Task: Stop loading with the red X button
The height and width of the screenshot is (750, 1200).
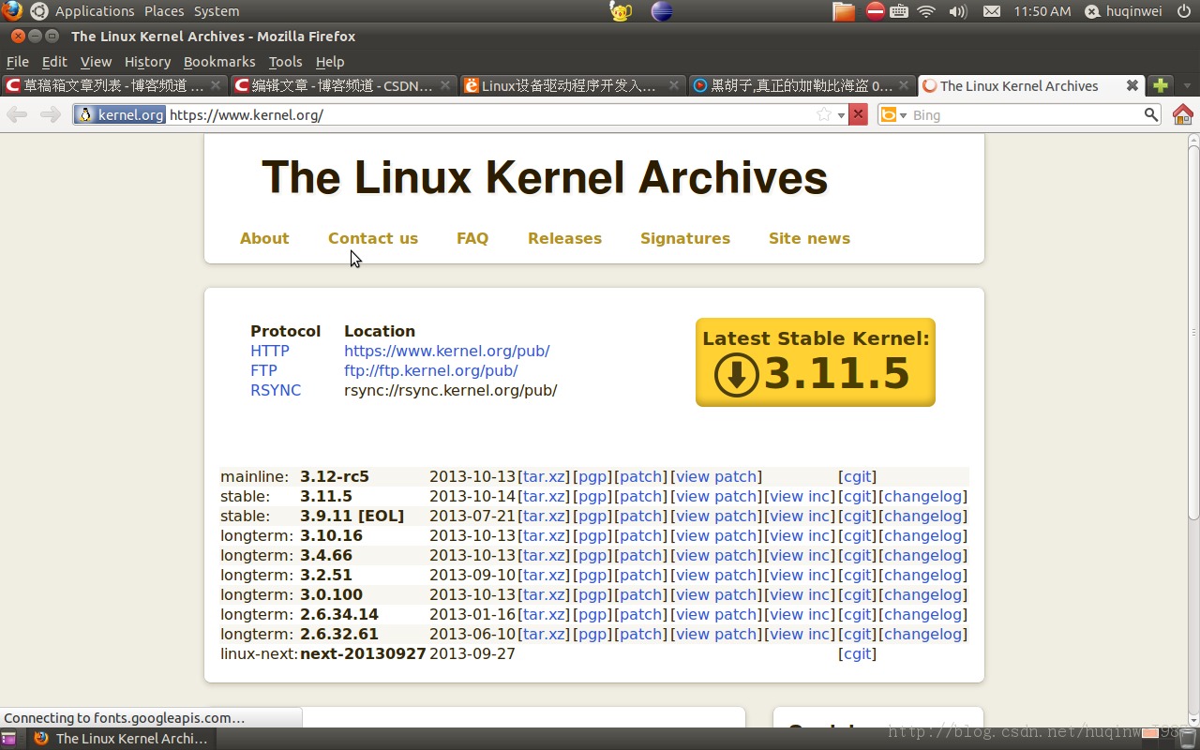Action: pos(857,114)
